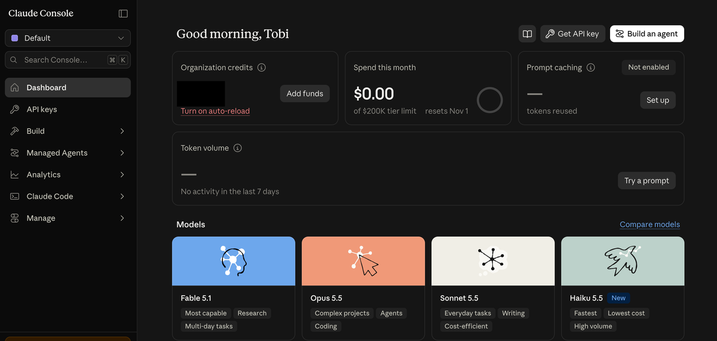Click the New badge on Haiku 5.5
This screenshot has width=717, height=341.
(618, 298)
